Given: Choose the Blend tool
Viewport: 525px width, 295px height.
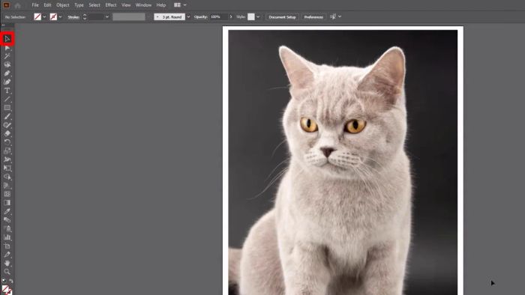Looking at the screenshot, I should [7, 220].
